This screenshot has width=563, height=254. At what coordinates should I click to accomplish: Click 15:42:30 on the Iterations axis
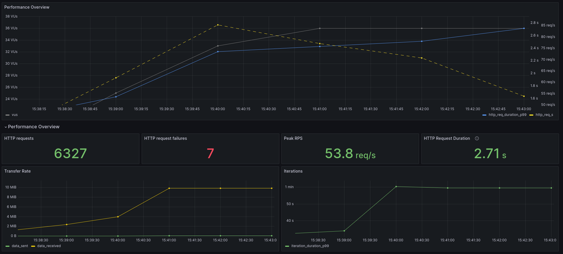(525, 240)
